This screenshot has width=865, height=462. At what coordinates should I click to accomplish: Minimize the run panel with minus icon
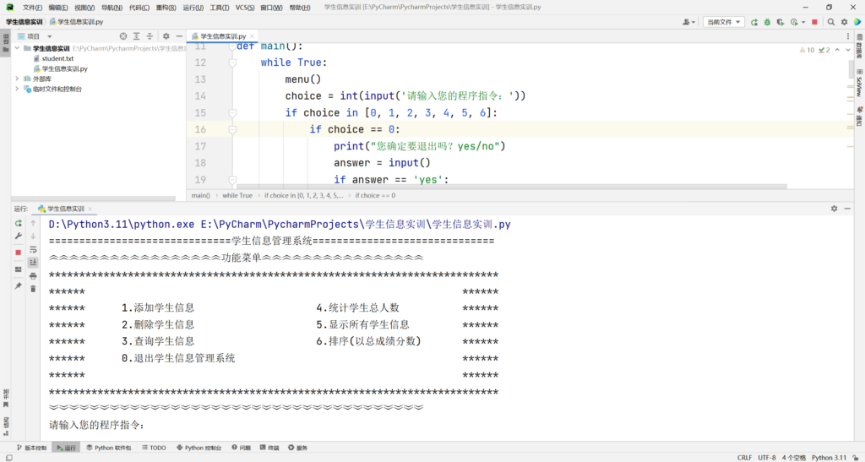click(847, 209)
